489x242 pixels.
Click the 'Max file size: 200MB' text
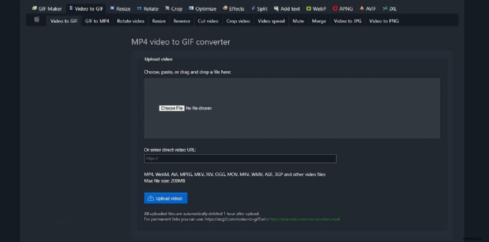pyautogui.click(x=164, y=180)
